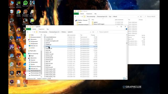The width and height of the screenshot is (168, 94).
Task: Open the Главная tab in System32 window
Action: click(x=34, y=29)
